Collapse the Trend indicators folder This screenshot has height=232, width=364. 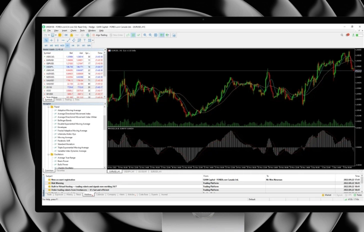[47, 107]
